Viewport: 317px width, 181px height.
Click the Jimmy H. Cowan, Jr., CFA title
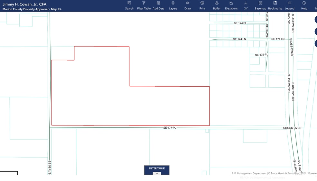click(x=24, y=4)
